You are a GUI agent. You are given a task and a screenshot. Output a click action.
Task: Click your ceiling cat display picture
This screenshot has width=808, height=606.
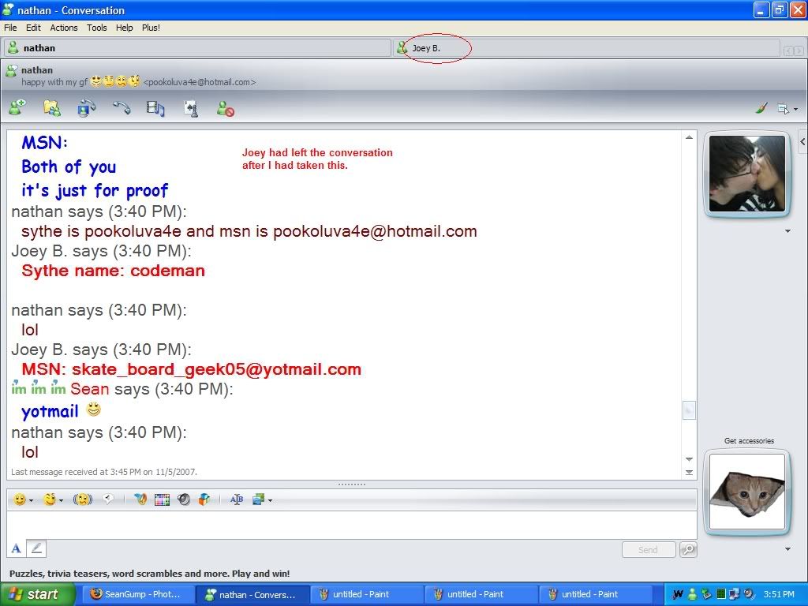(x=746, y=492)
